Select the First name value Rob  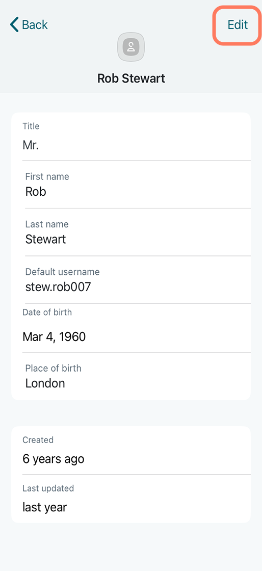(36, 192)
